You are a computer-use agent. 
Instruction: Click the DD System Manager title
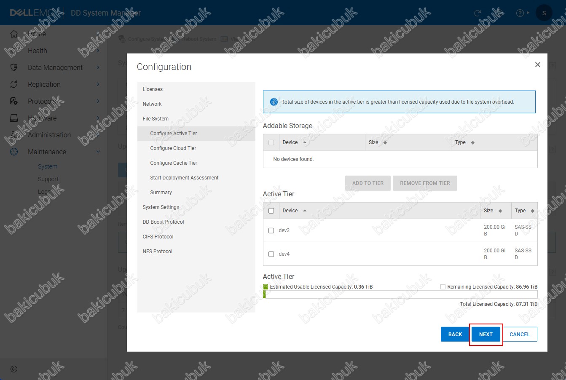(105, 13)
